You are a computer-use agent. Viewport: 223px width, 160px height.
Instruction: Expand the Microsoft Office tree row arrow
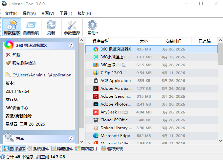(89, 143)
